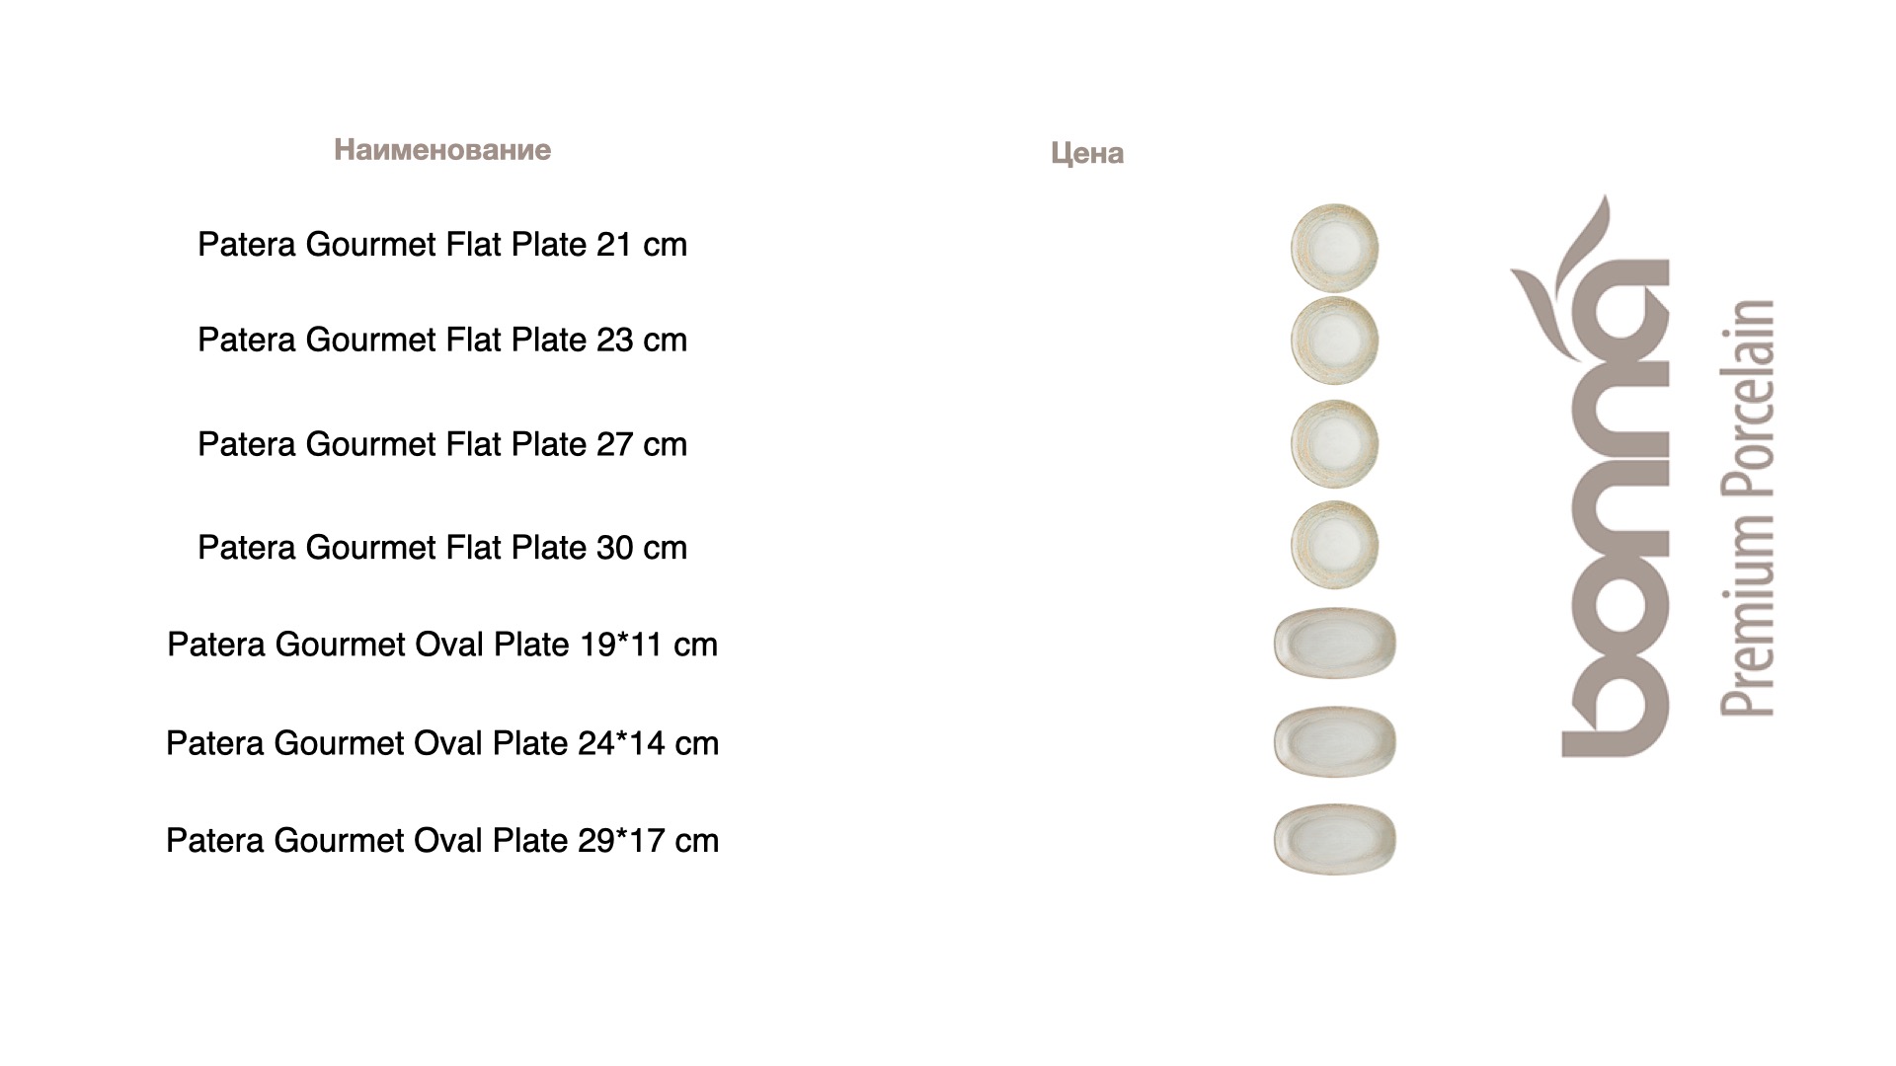Select Patera Gourmet Oval Plate 19*11 cm text
The height and width of the screenshot is (1066, 1896).
click(x=442, y=645)
